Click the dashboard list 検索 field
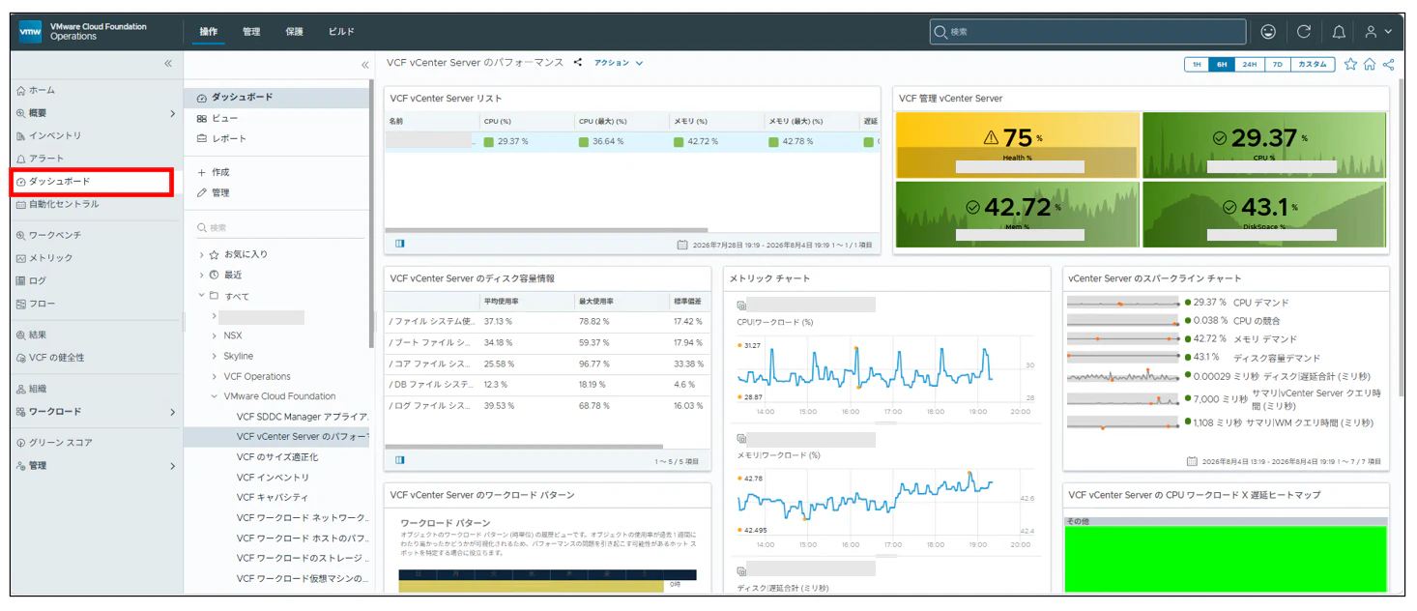 click(280, 228)
